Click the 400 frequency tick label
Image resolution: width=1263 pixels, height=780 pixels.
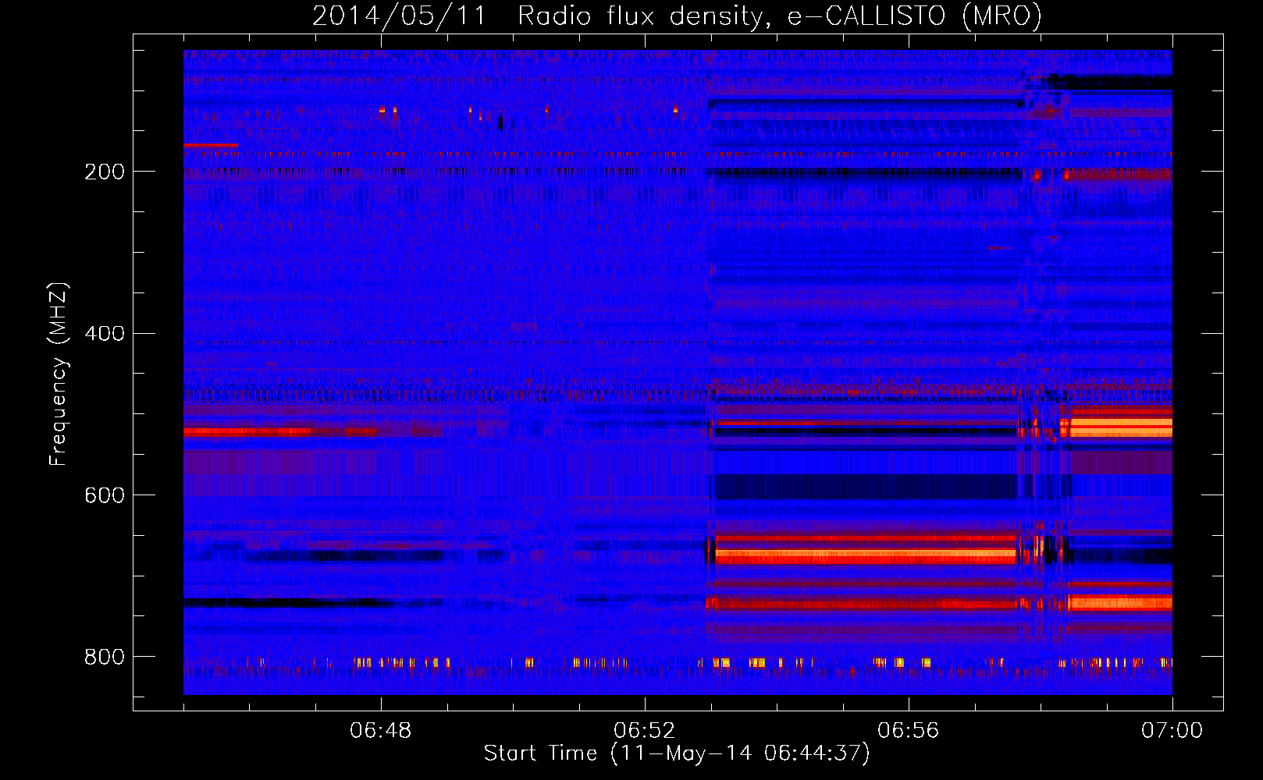pos(105,334)
